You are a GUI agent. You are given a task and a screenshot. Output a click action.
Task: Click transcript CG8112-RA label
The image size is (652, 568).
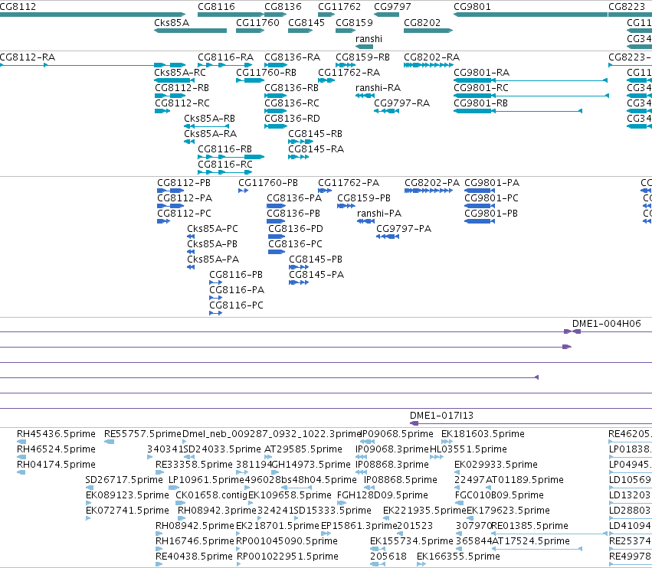tap(28, 57)
